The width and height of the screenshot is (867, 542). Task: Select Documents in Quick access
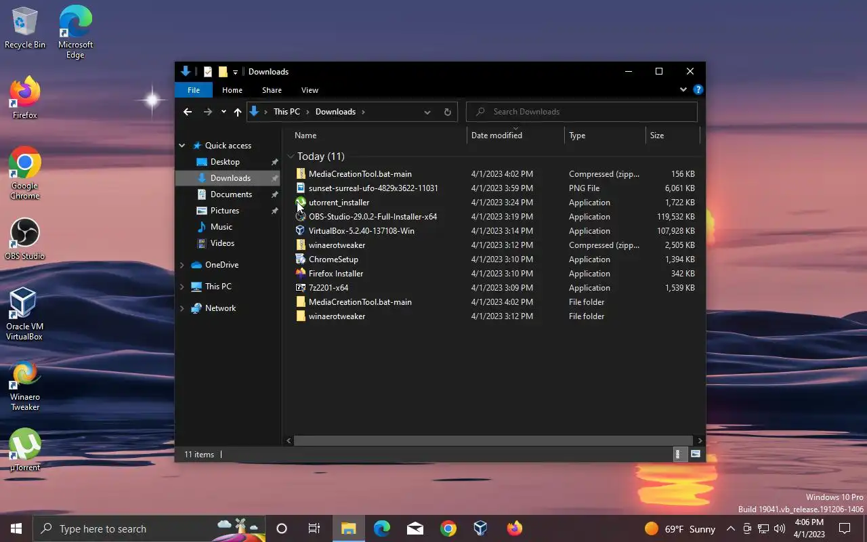[230, 194]
